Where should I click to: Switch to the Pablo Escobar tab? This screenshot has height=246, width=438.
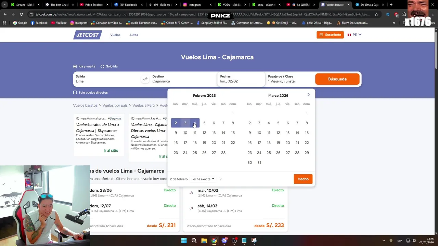point(94,5)
